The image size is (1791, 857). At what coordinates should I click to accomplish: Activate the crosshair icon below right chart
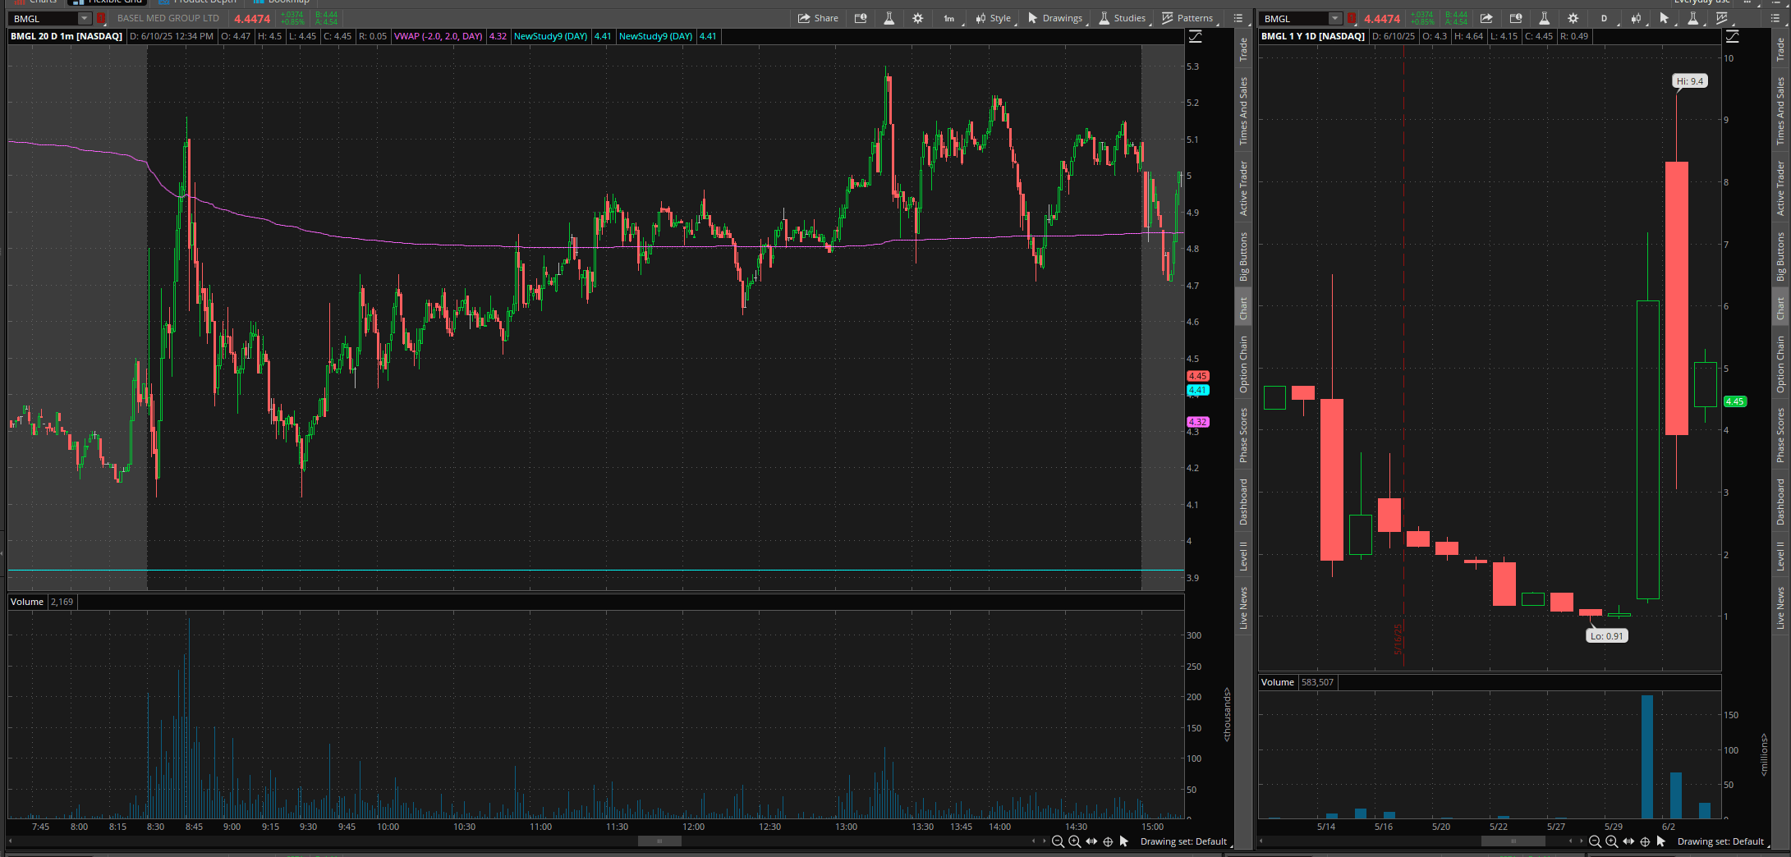click(x=1645, y=841)
